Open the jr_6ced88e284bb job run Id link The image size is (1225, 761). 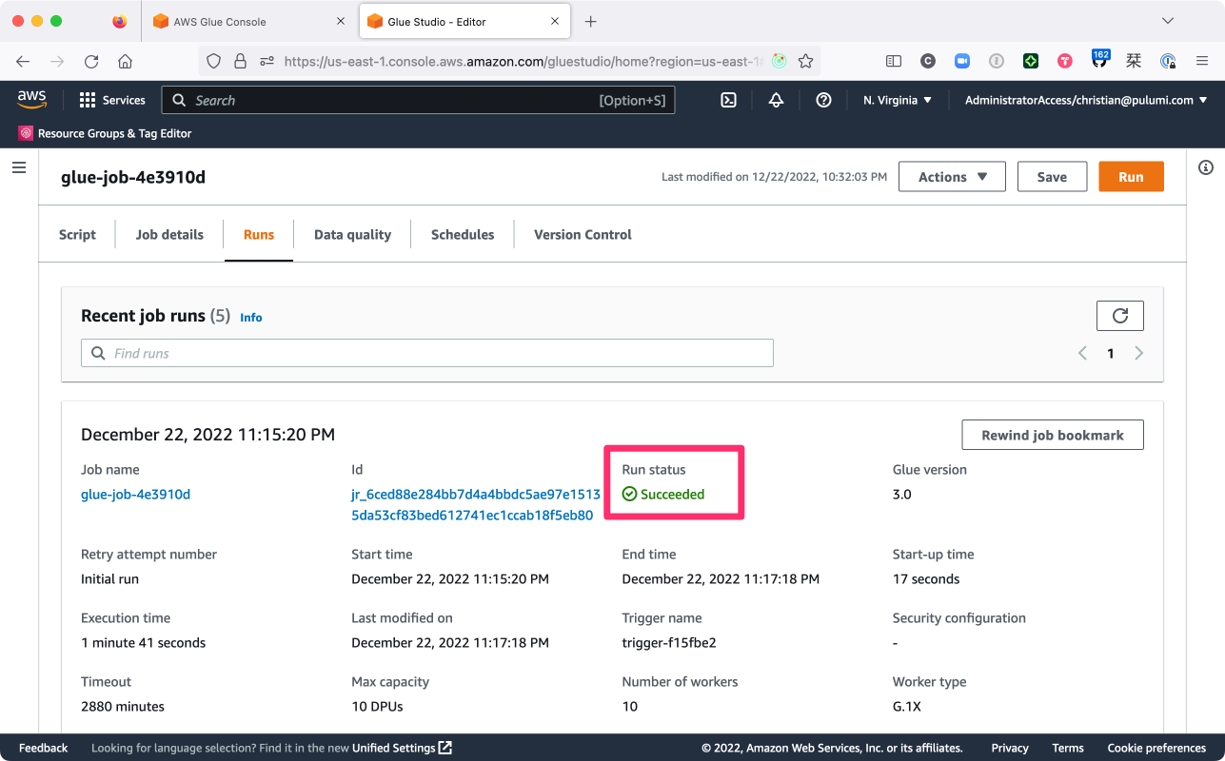point(476,505)
